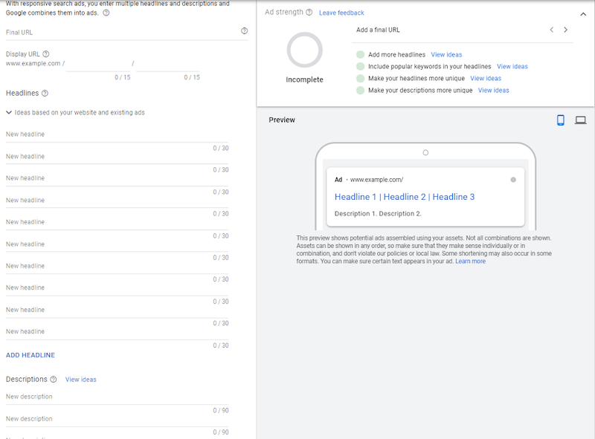Open the Leave feedback link
The image size is (595, 439).
pyautogui.click(x=341, y=13)
